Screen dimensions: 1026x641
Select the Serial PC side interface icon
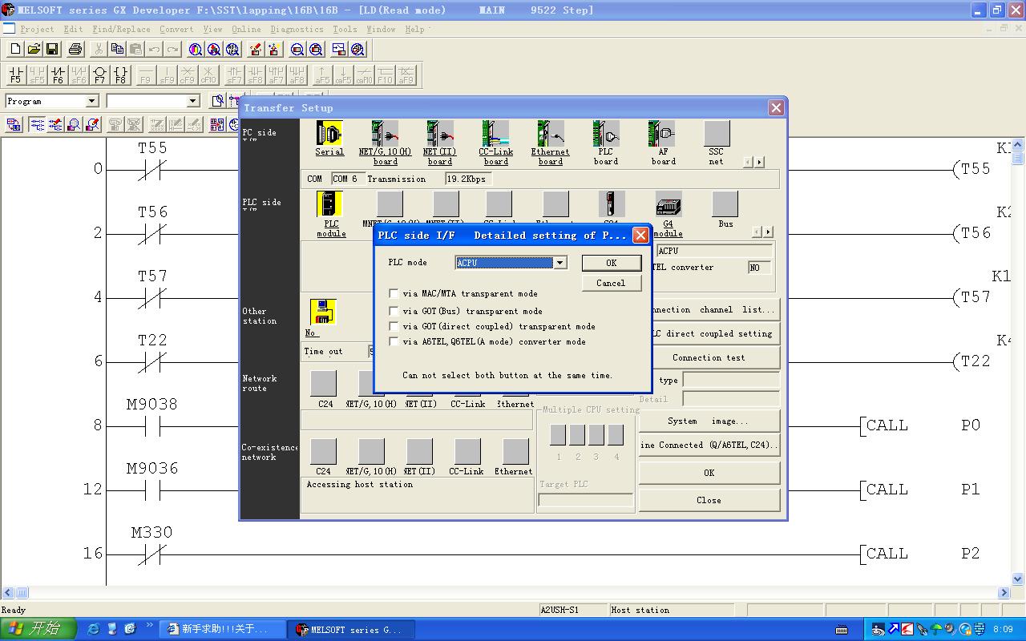click(x=329, y=135)
